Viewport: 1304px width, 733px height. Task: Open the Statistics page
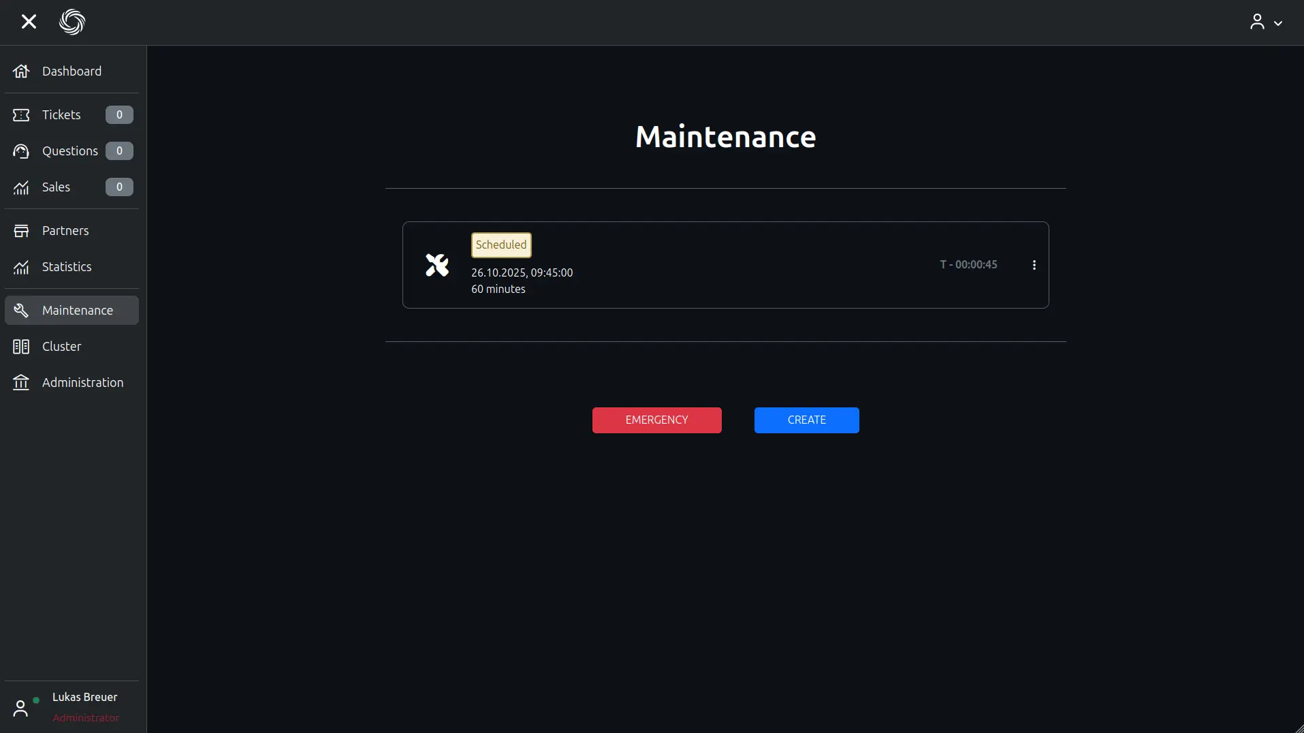[66, 267]
